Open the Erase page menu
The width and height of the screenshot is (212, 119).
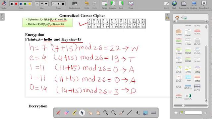[131, 5]
